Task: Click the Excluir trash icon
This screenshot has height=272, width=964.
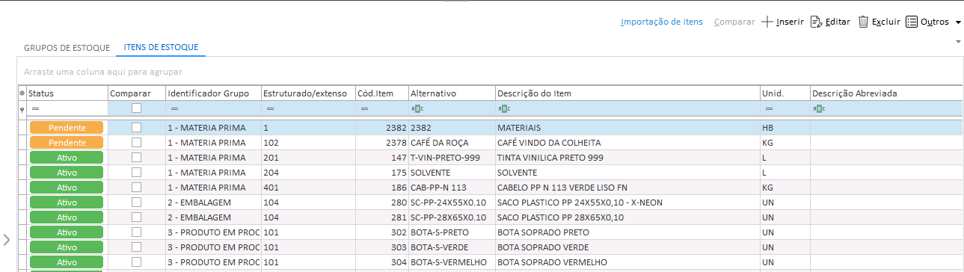Action: pos(863,22)
